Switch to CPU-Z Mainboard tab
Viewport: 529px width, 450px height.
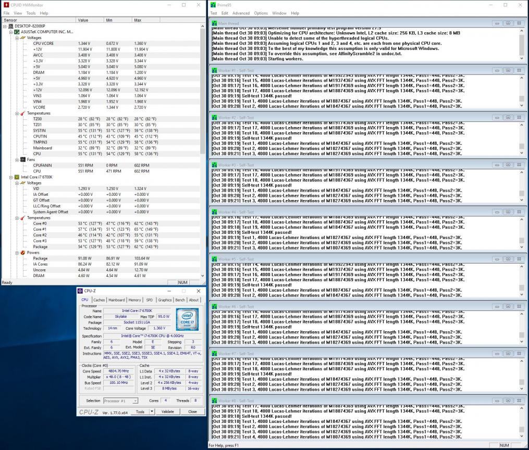pos(116,299)
